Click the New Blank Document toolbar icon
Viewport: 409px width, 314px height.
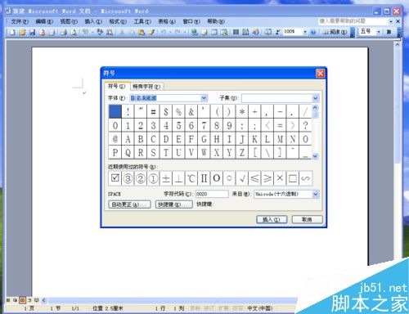coord(12,32)
